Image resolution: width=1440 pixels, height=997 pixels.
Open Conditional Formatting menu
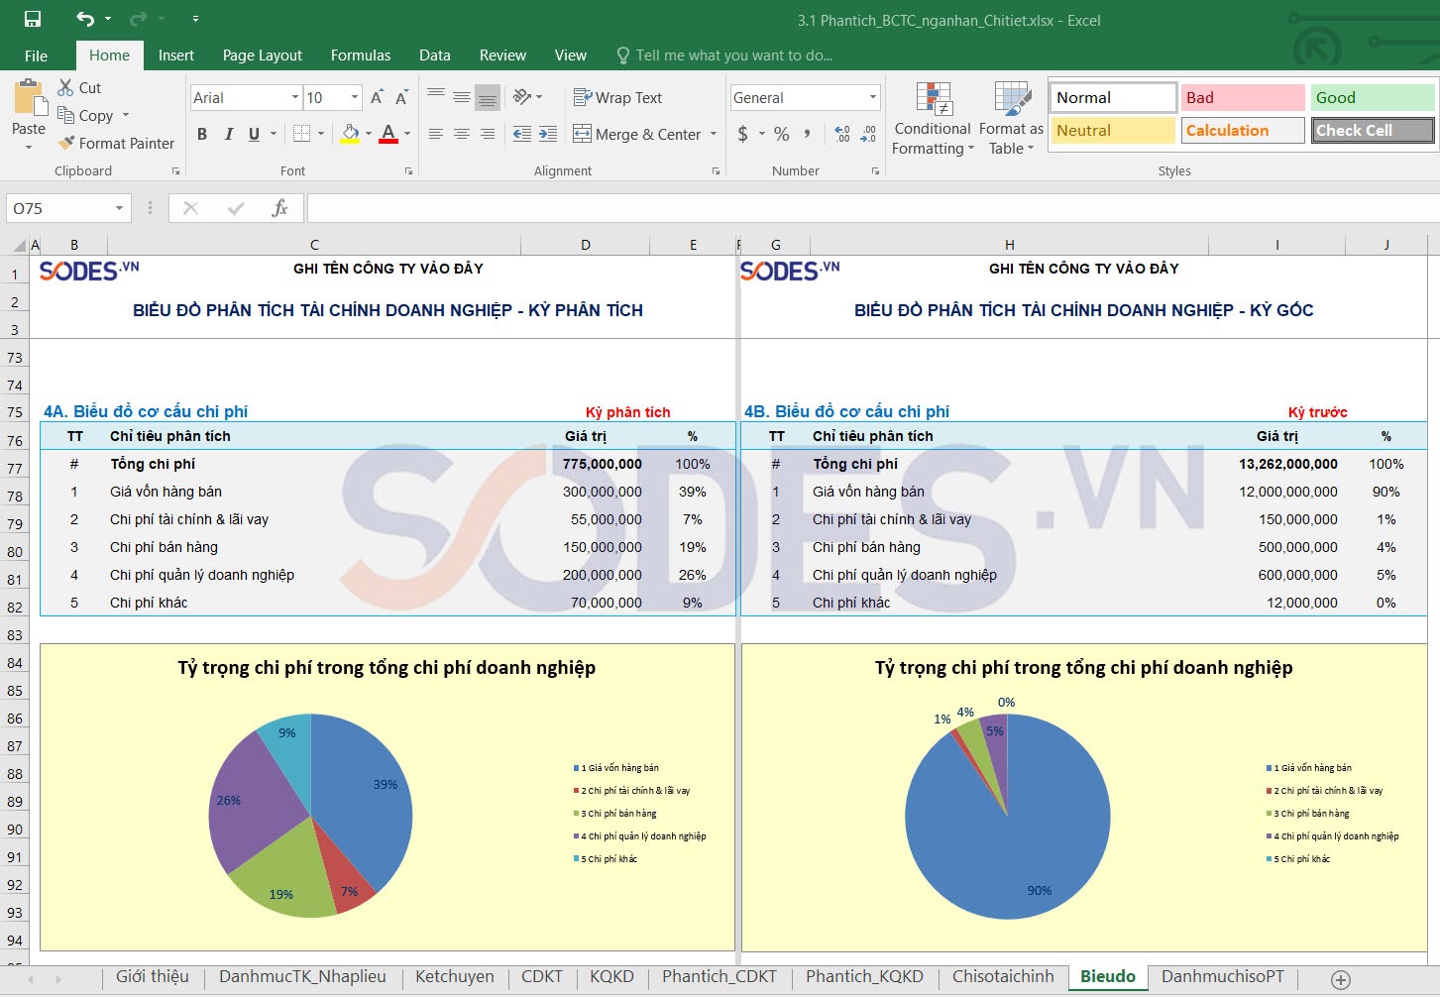[932, 119]
